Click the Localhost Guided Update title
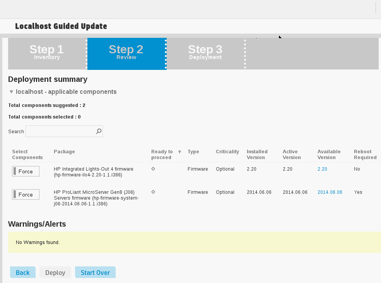This screenshot has width=381, height=283. click(x=61, y=26)
